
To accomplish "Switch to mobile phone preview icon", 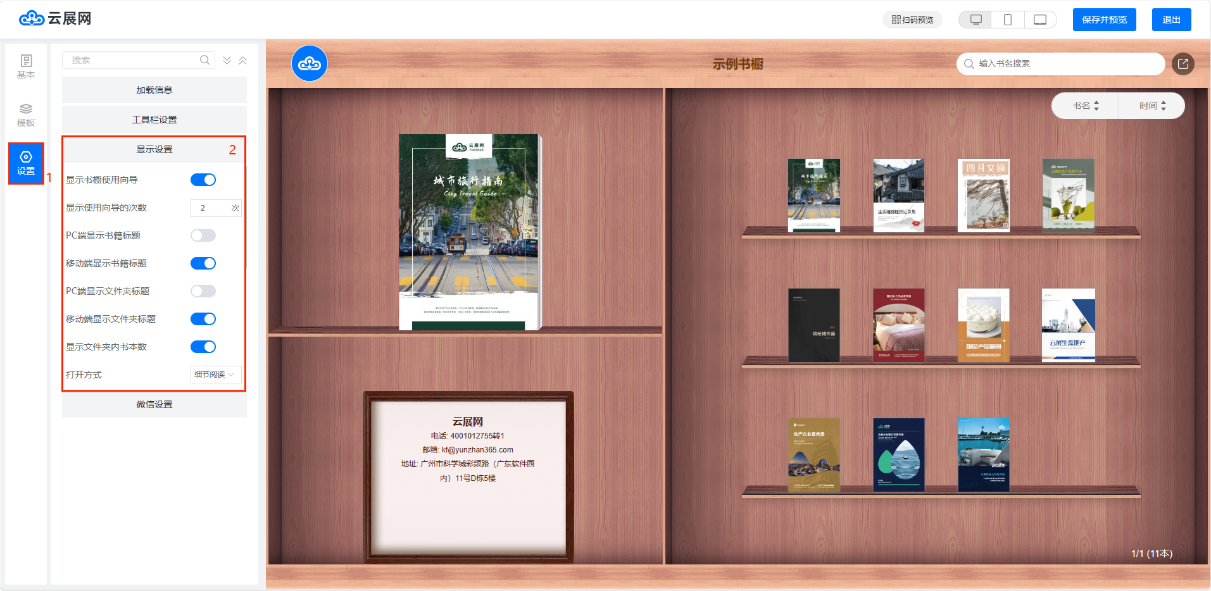I will click(1008, 20).
